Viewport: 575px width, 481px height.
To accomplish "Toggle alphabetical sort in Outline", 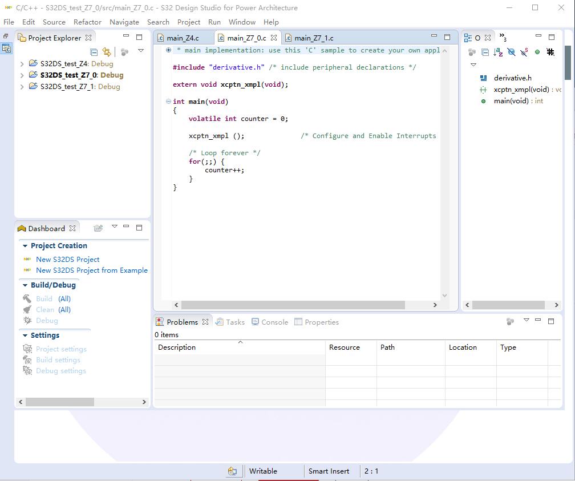I will 498,52.
